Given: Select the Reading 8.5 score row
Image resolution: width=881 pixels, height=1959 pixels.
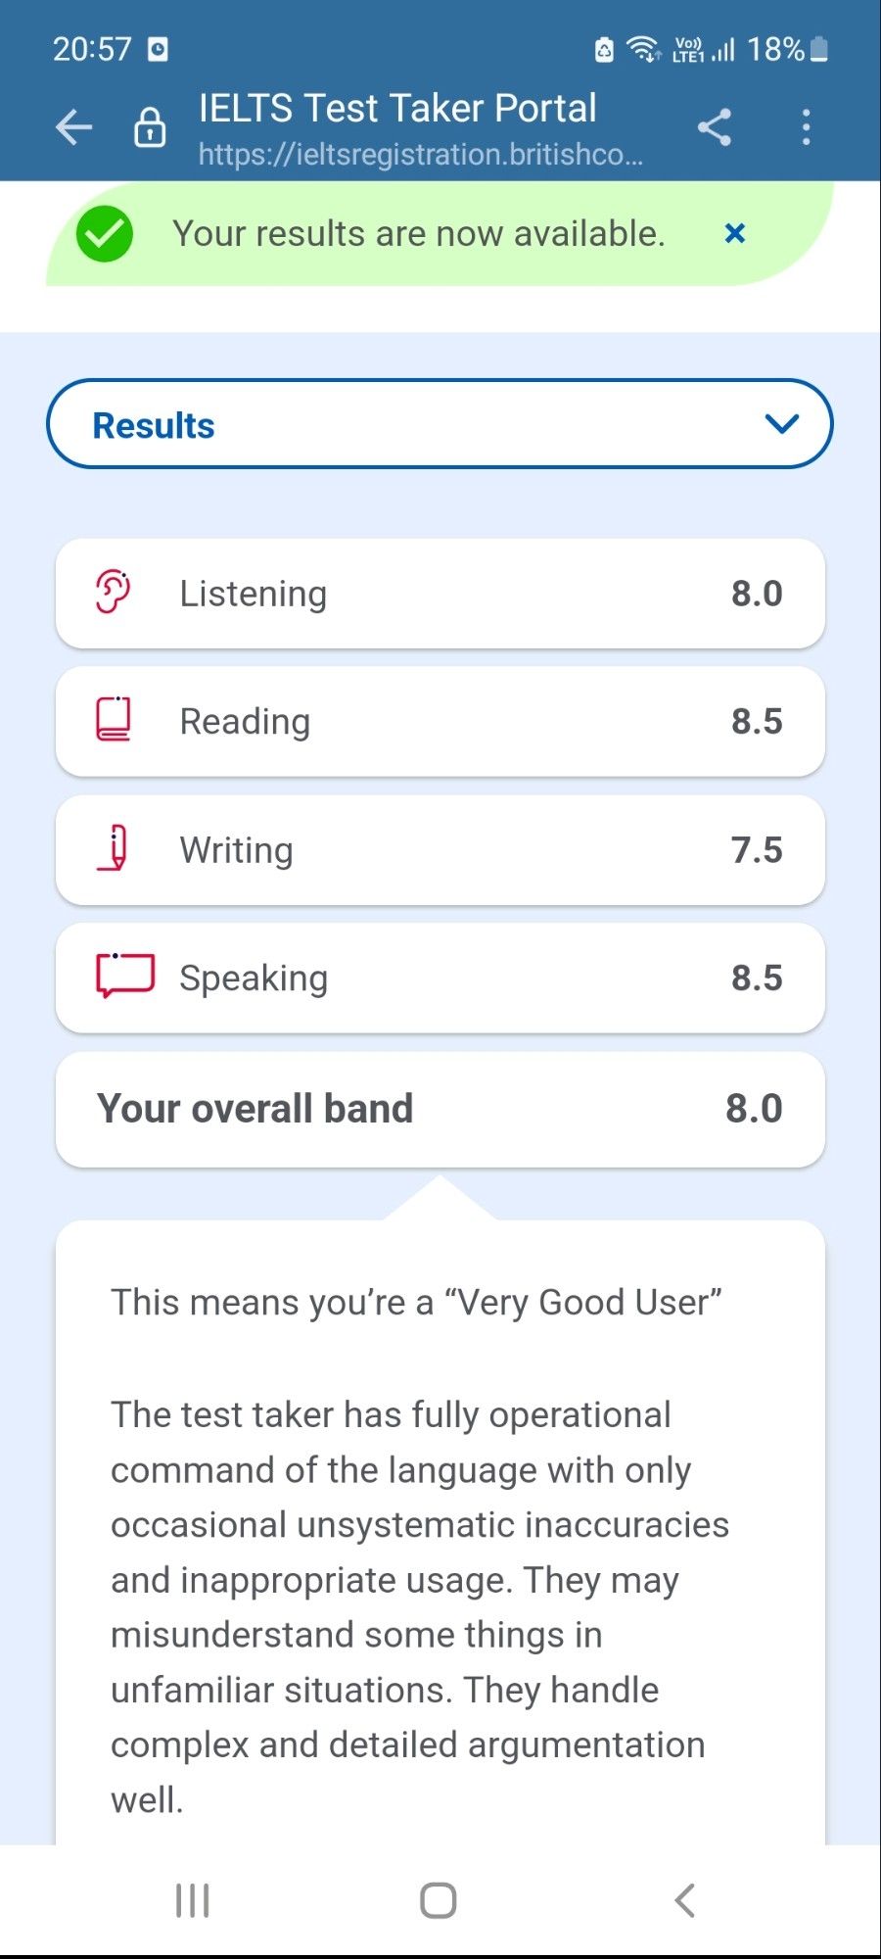Looking at the screenshot, I should coord(440,722).
